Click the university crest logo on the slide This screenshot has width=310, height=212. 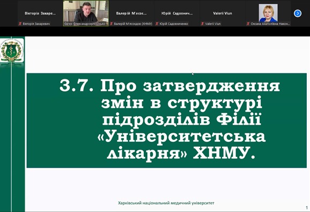(12, 50)
